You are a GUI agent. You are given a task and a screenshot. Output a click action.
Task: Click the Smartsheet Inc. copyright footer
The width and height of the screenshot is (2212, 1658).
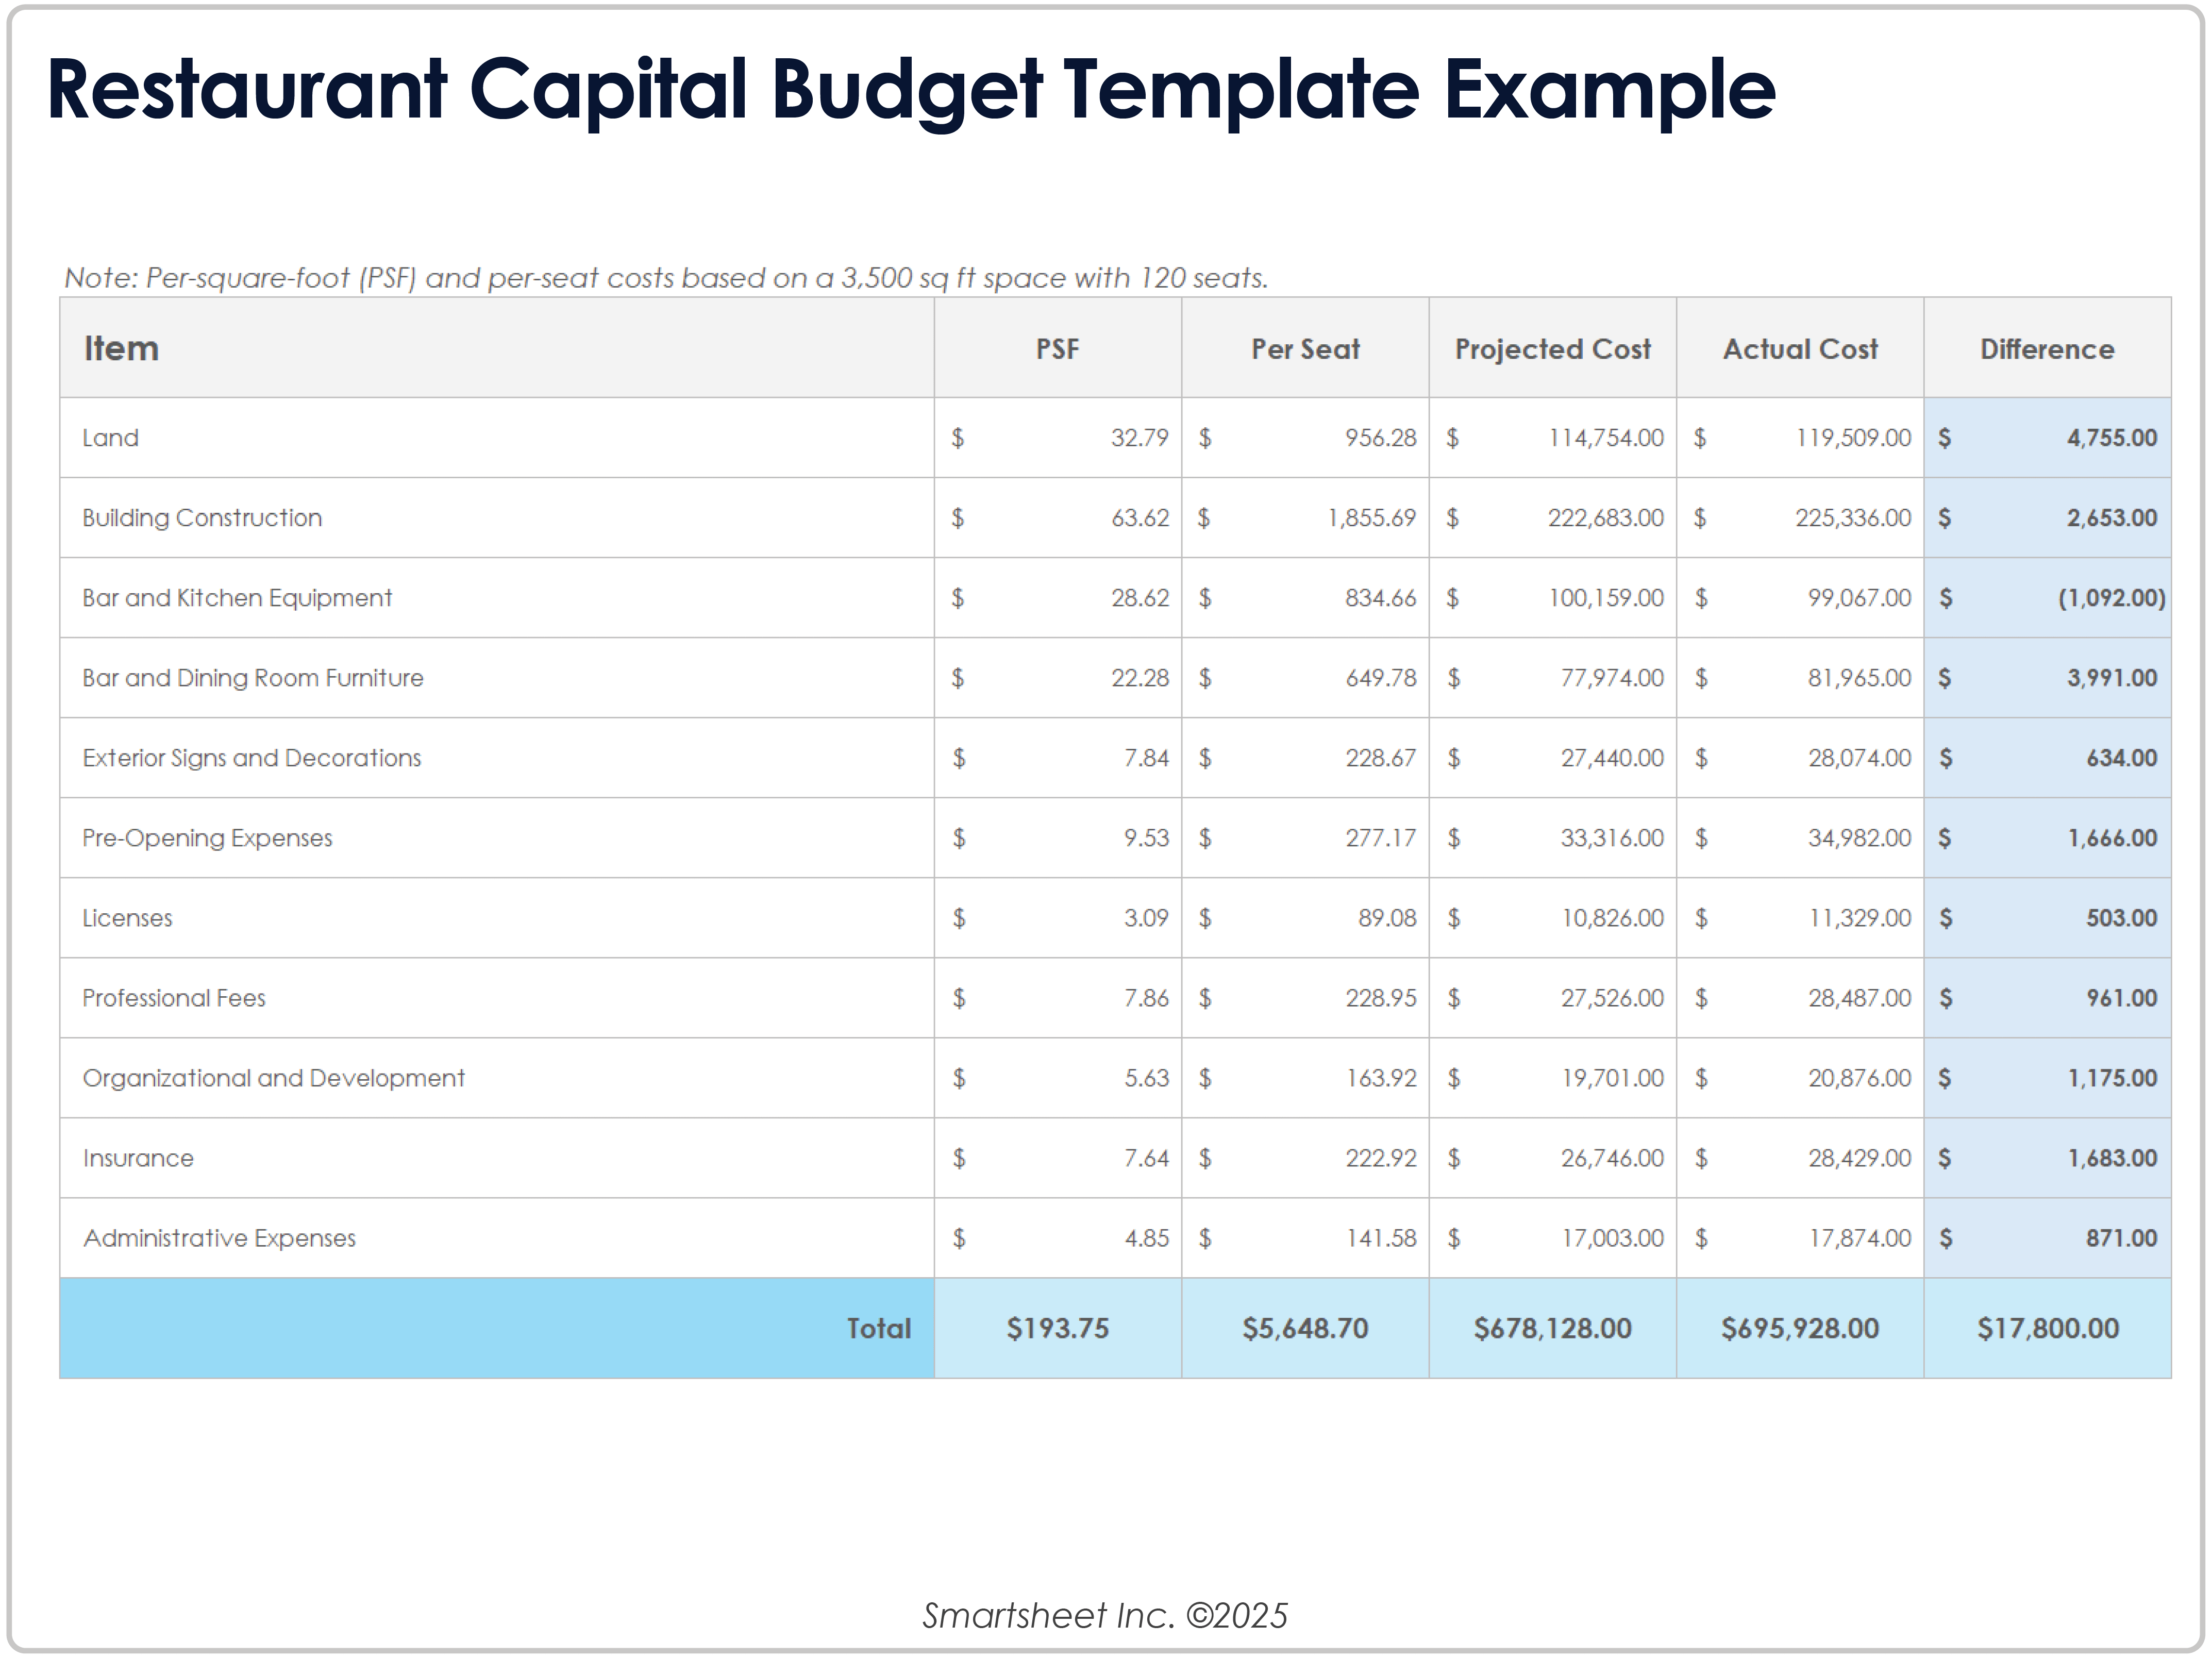(1105, 1615)
